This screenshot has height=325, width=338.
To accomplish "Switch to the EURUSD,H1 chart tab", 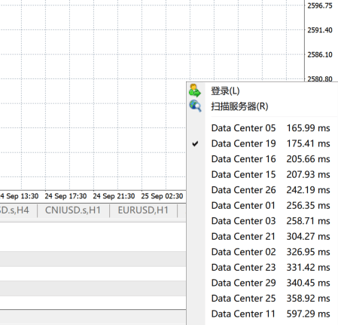I will tap(143, 210).
